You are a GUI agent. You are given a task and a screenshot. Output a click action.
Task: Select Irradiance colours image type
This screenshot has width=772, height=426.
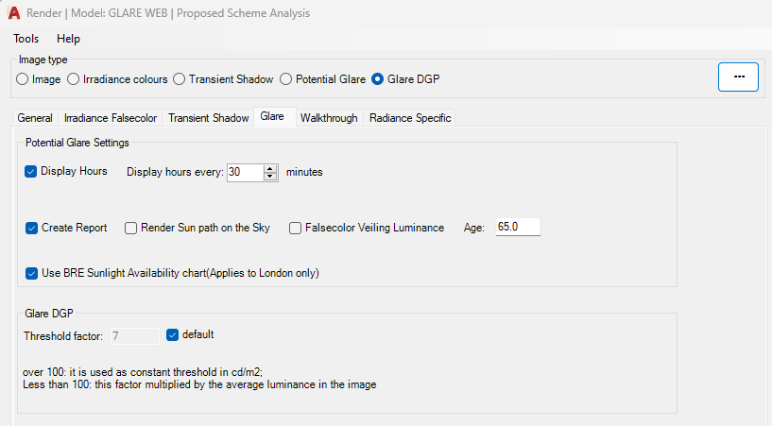point(74,79)
